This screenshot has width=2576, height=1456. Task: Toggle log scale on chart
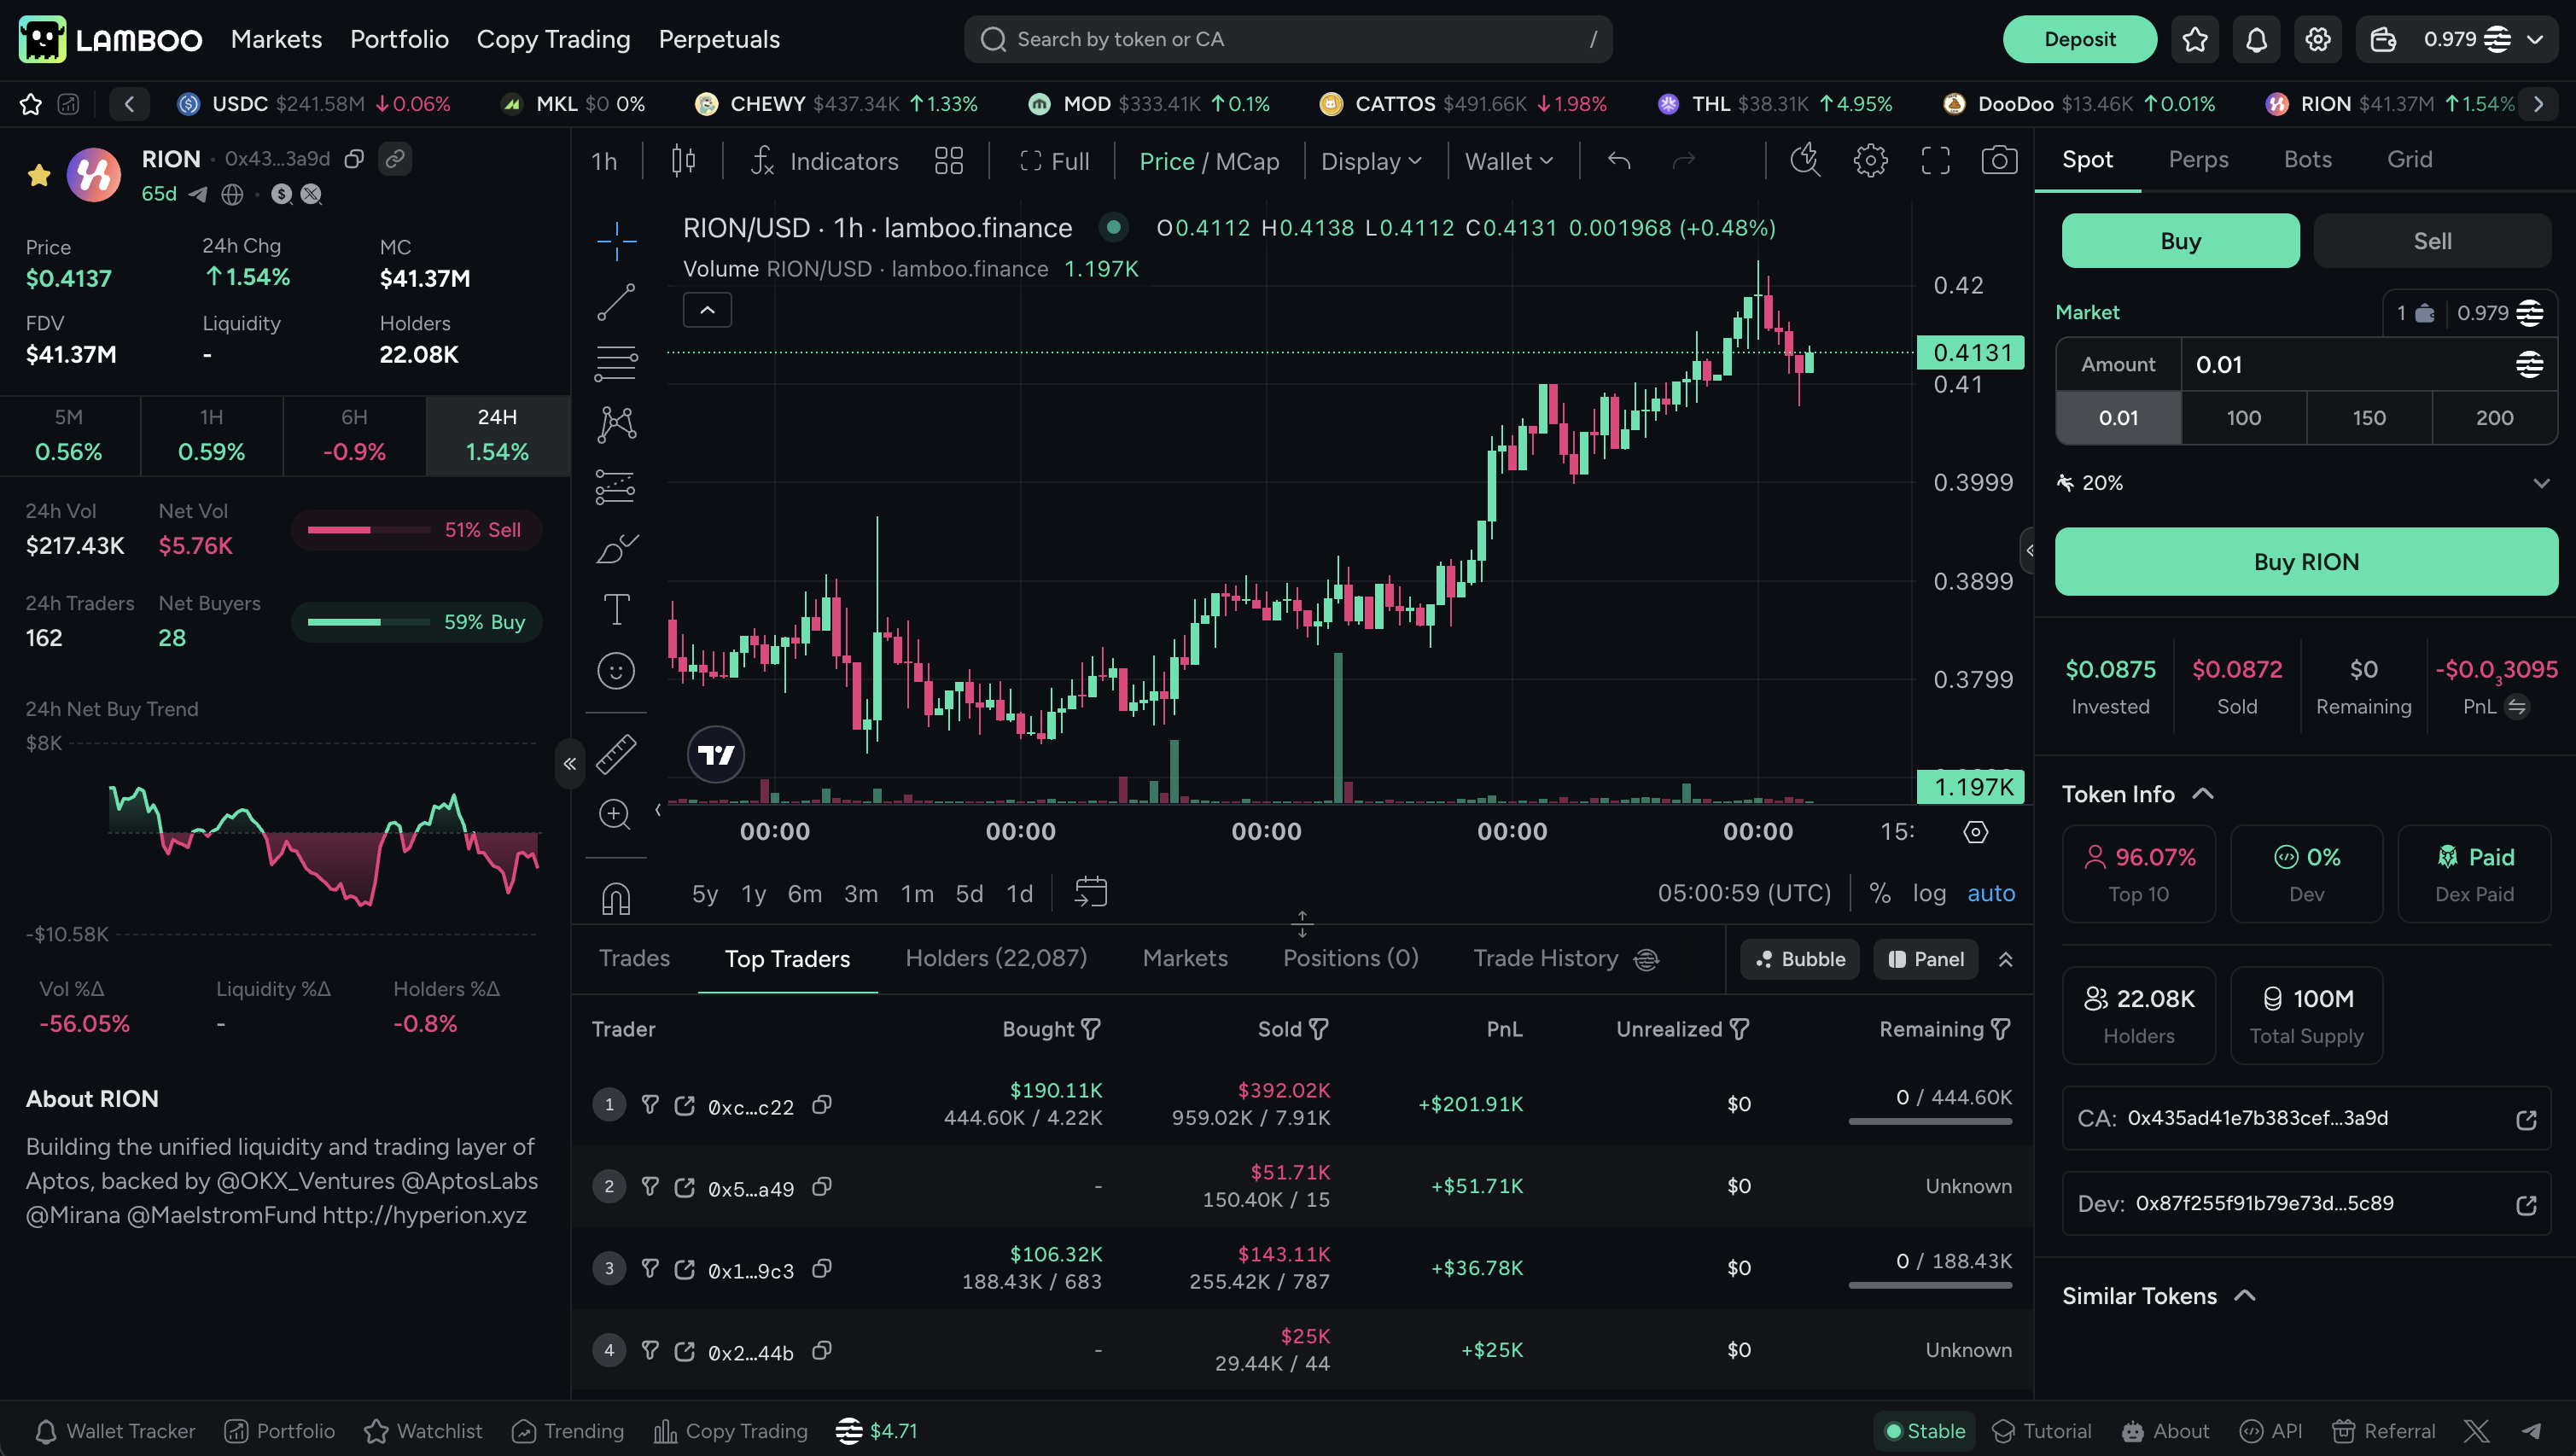[1929, 893]
